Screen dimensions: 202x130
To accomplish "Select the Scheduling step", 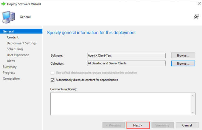I will click(x=15, y=49).
